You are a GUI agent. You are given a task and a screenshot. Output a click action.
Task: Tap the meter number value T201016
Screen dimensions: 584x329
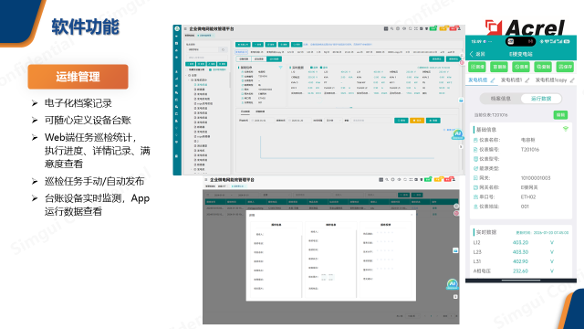click(x=529, y=150)
